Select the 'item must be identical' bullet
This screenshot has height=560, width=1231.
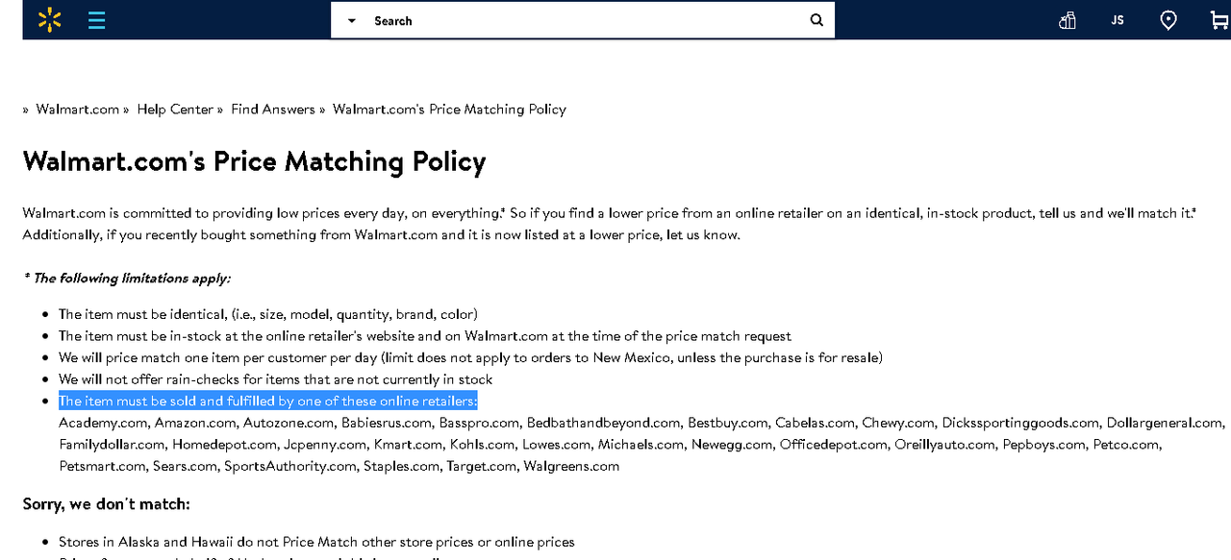pyautogui.click(x=268, y=314)
